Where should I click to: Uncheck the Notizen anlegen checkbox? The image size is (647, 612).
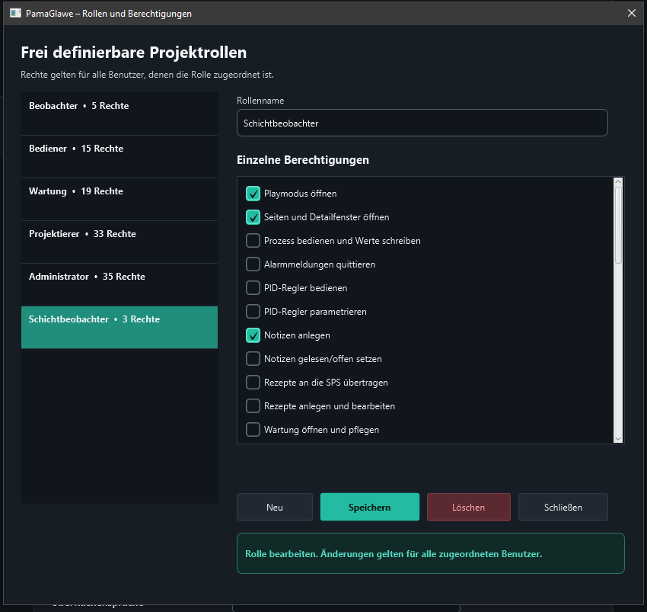pos(253,335)
